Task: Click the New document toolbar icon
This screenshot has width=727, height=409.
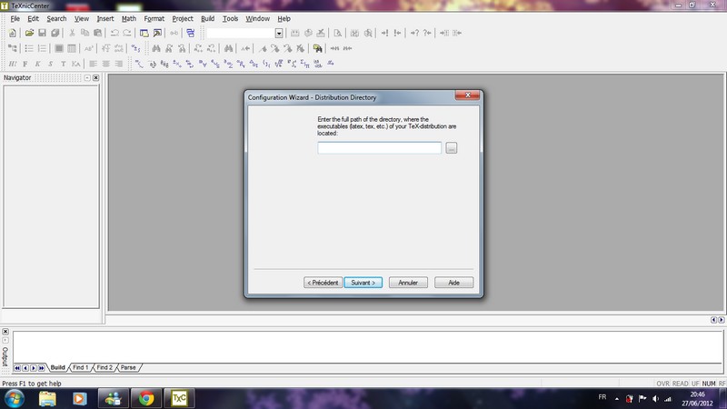Action: click(x=13, y=33)
